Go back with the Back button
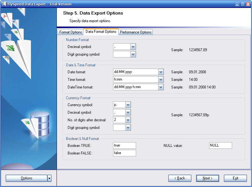252x187 pixels. point(180,178)
